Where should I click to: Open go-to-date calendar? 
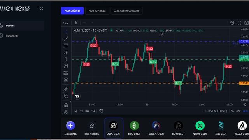click(x=101, y=111)
